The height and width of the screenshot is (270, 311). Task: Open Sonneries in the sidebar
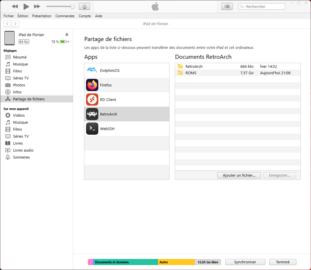tap(22, 157)
